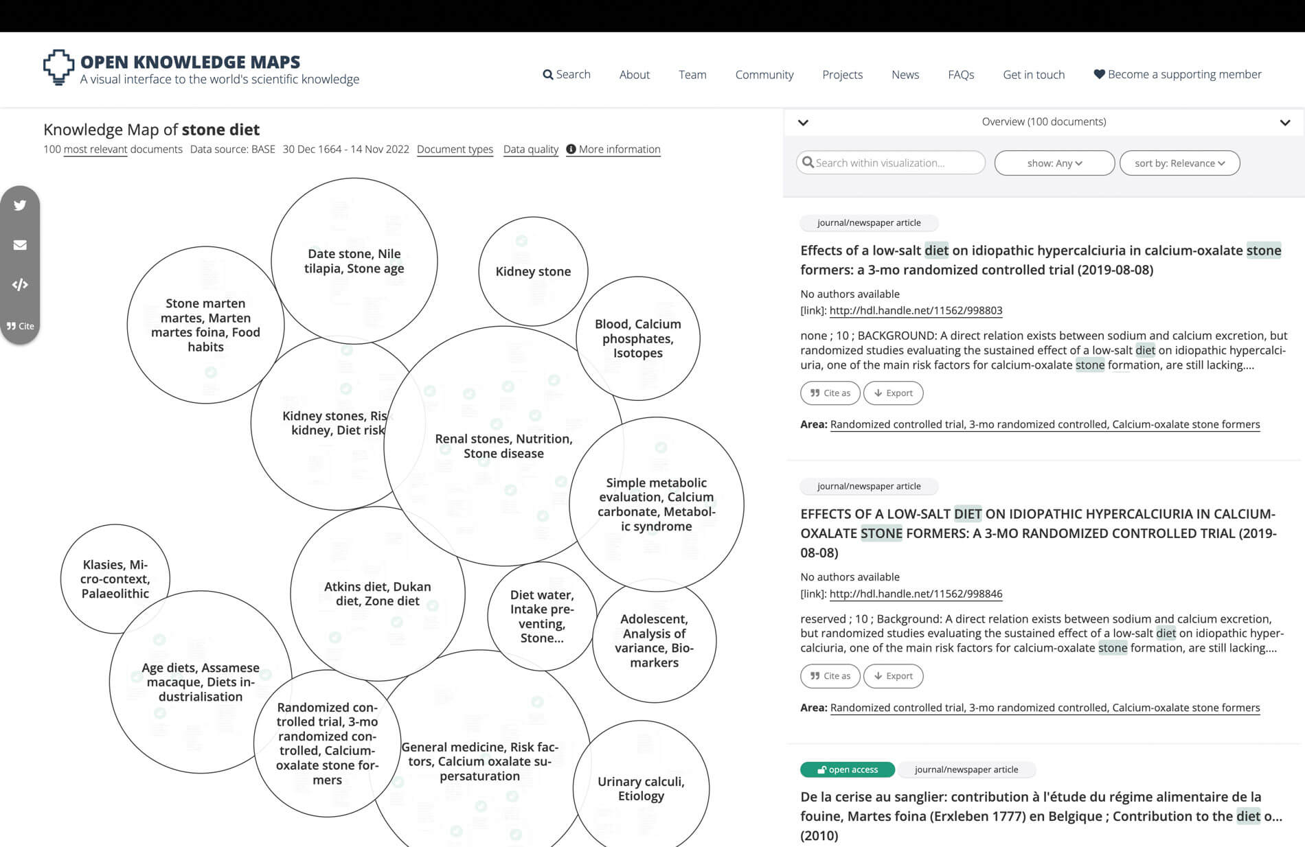Share the map via the Twitter icon
This screenshot has width=1305, height=847.
click(x=20, y=205)
